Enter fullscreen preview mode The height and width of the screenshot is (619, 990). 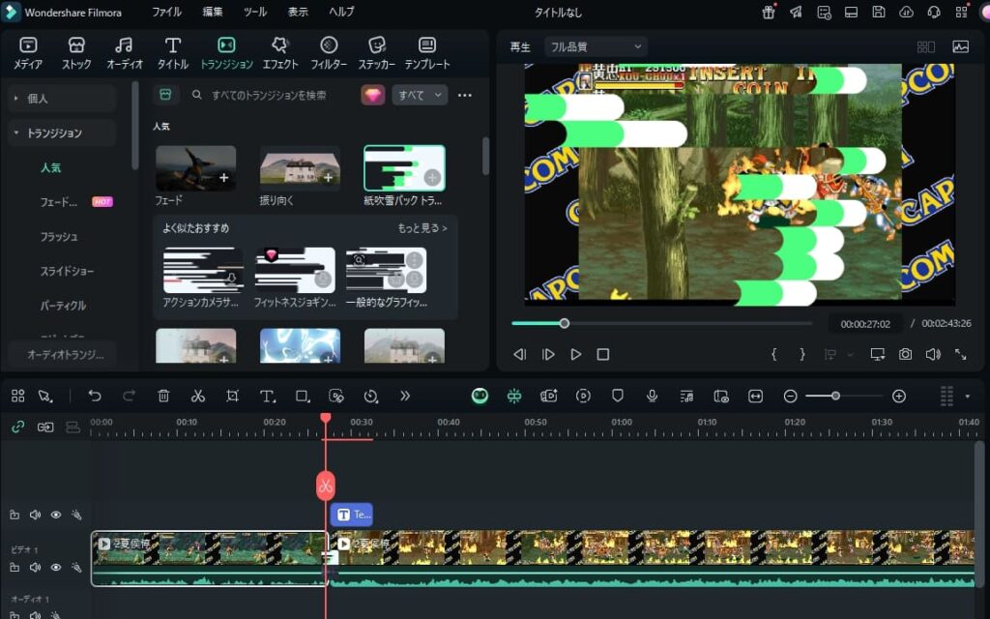[960, 354]
